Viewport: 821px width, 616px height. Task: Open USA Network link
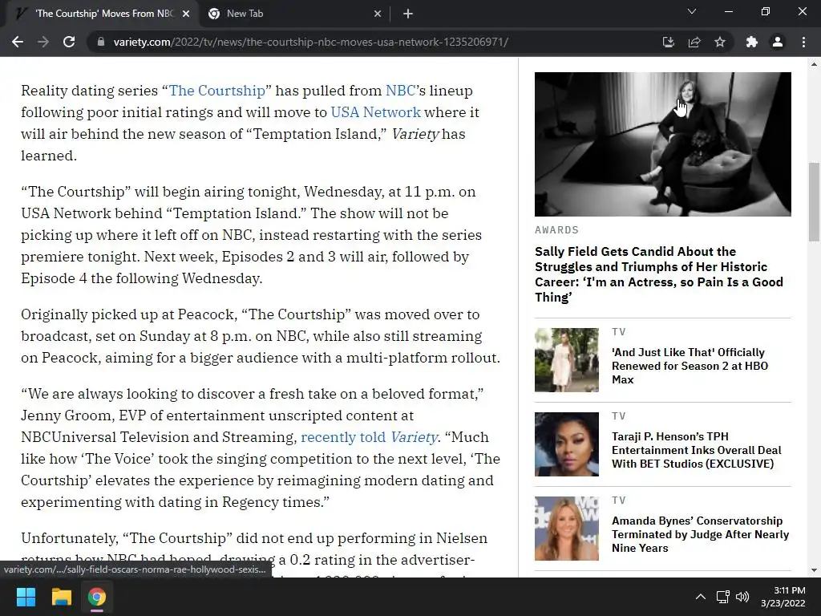375,112
